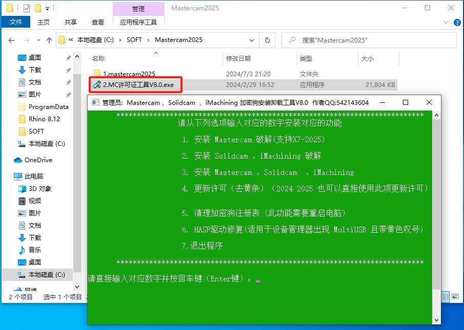The width and height of the screenshot is (464, 330).
Task: Switch to large icons view button
Action: point(455,297)
